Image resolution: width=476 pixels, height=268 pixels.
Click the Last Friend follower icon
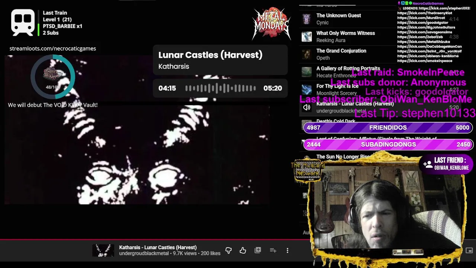pos(428,164)
